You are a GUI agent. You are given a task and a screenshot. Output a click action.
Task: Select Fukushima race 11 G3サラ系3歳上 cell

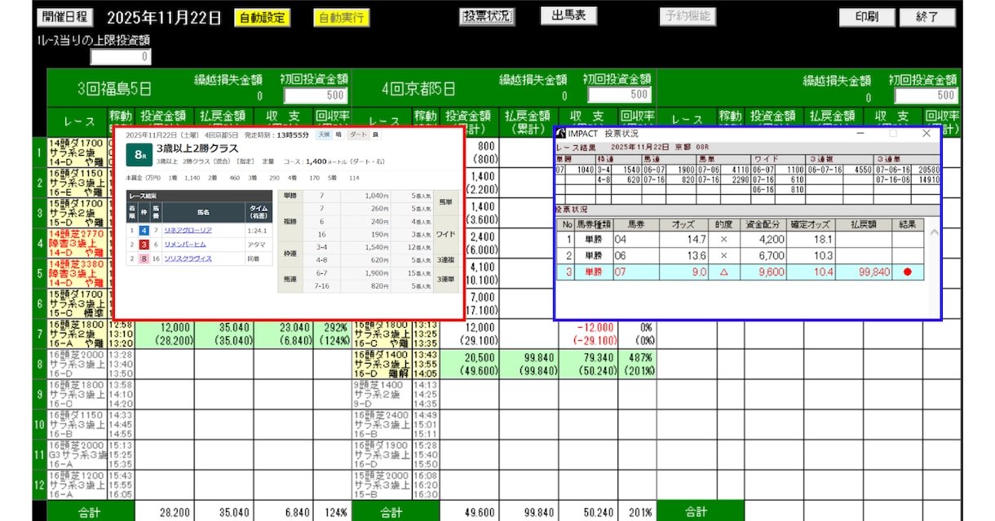click(x=76, y=455)
